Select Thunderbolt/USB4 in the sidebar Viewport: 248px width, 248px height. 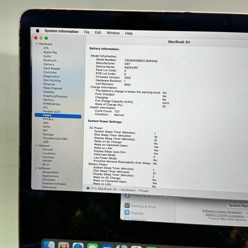55,139
